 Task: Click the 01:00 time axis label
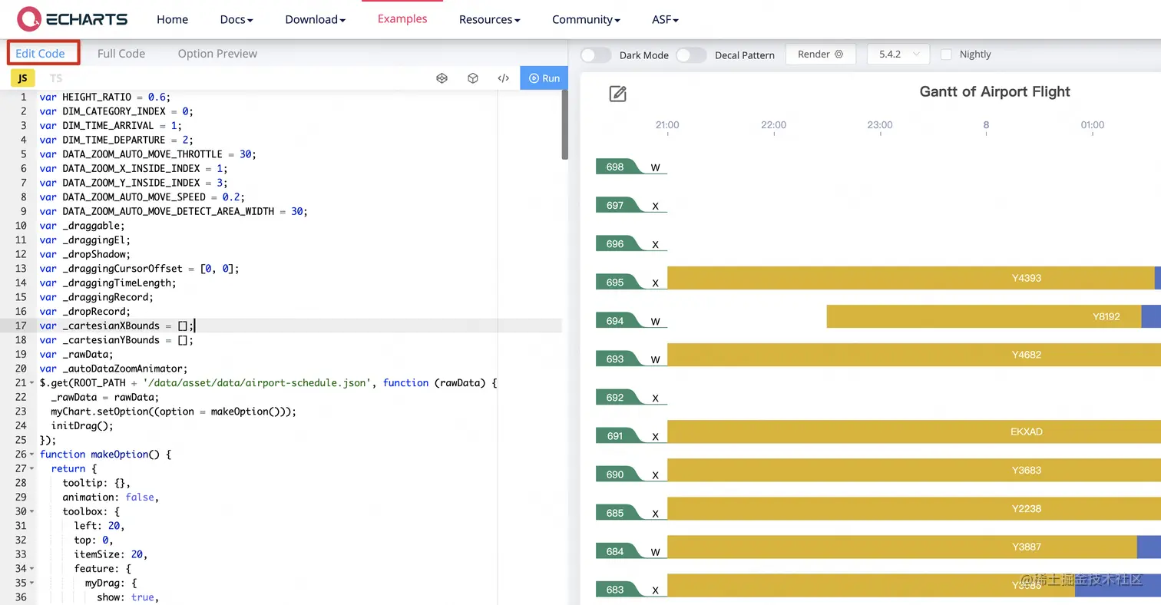coord(1093,124)
